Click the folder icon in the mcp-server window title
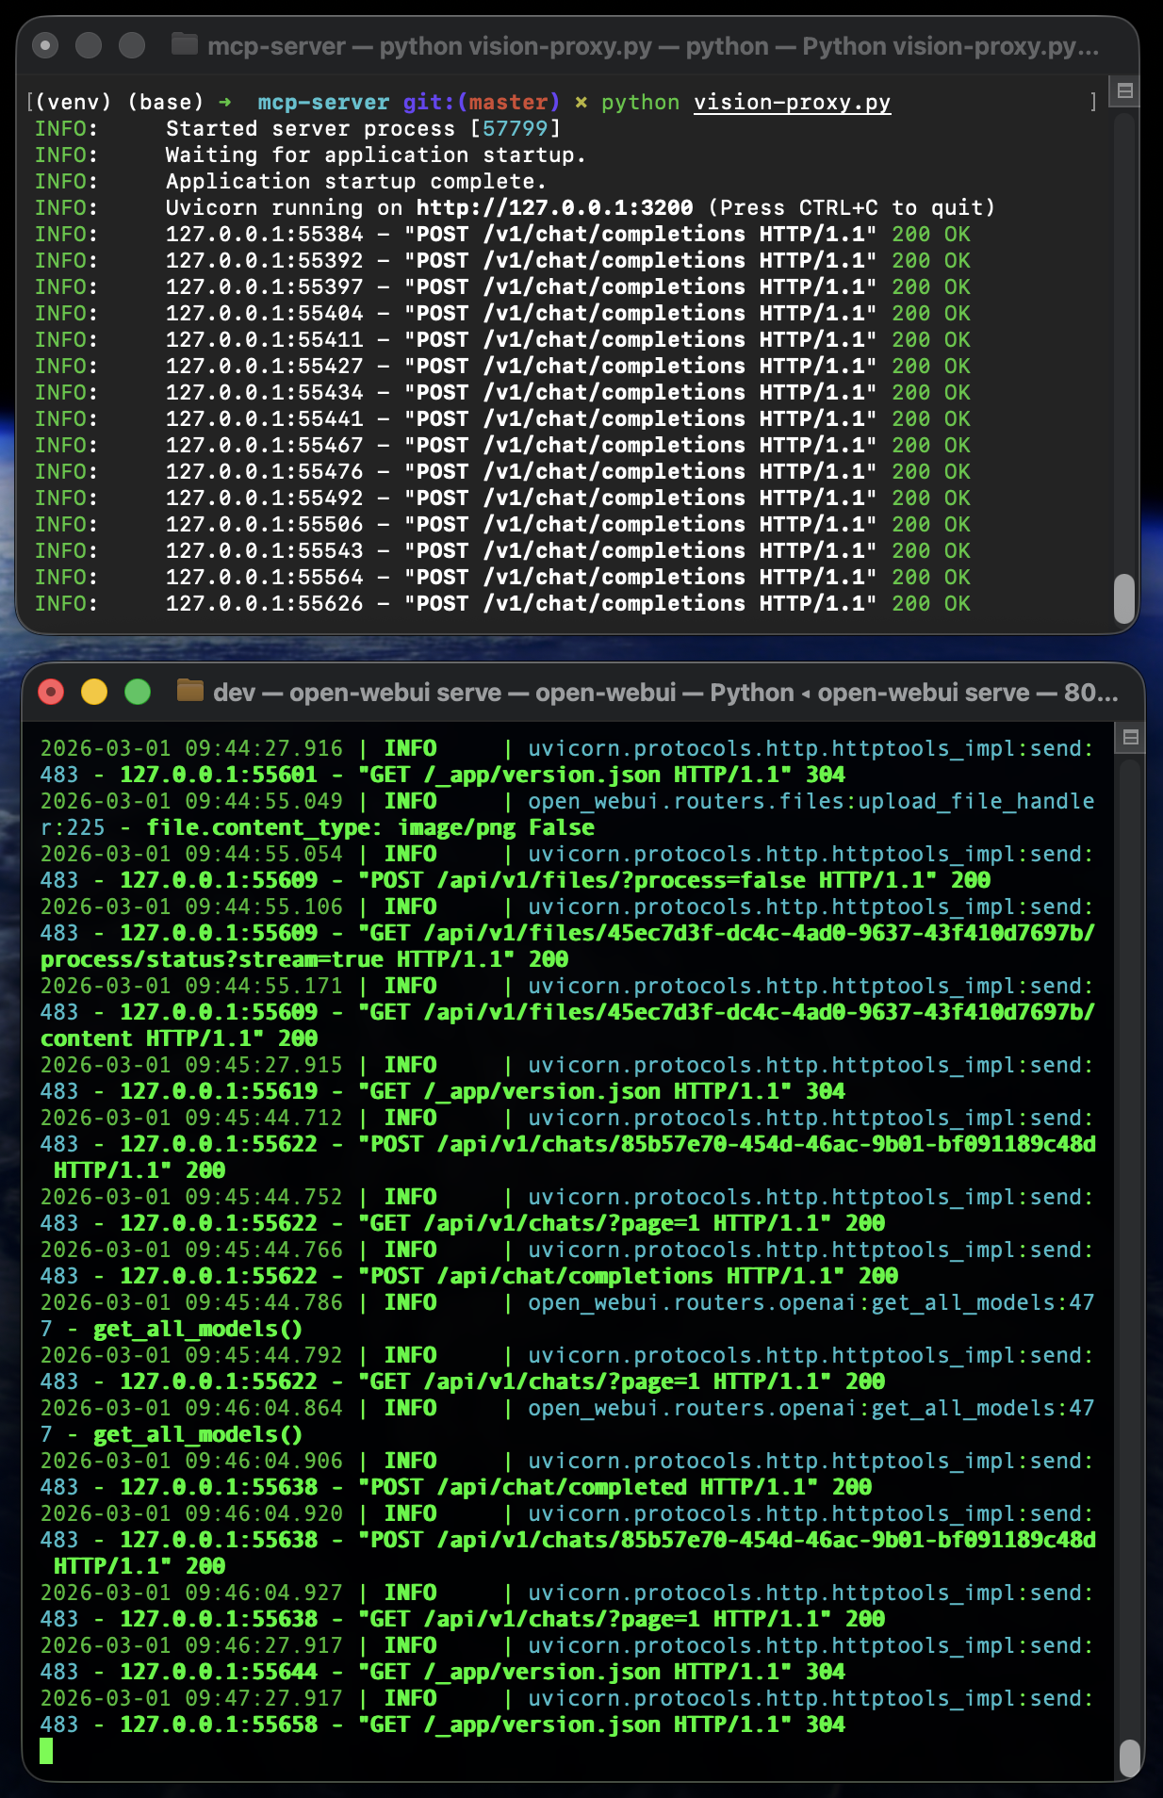 pyautogui.click(x=184, y=44)
